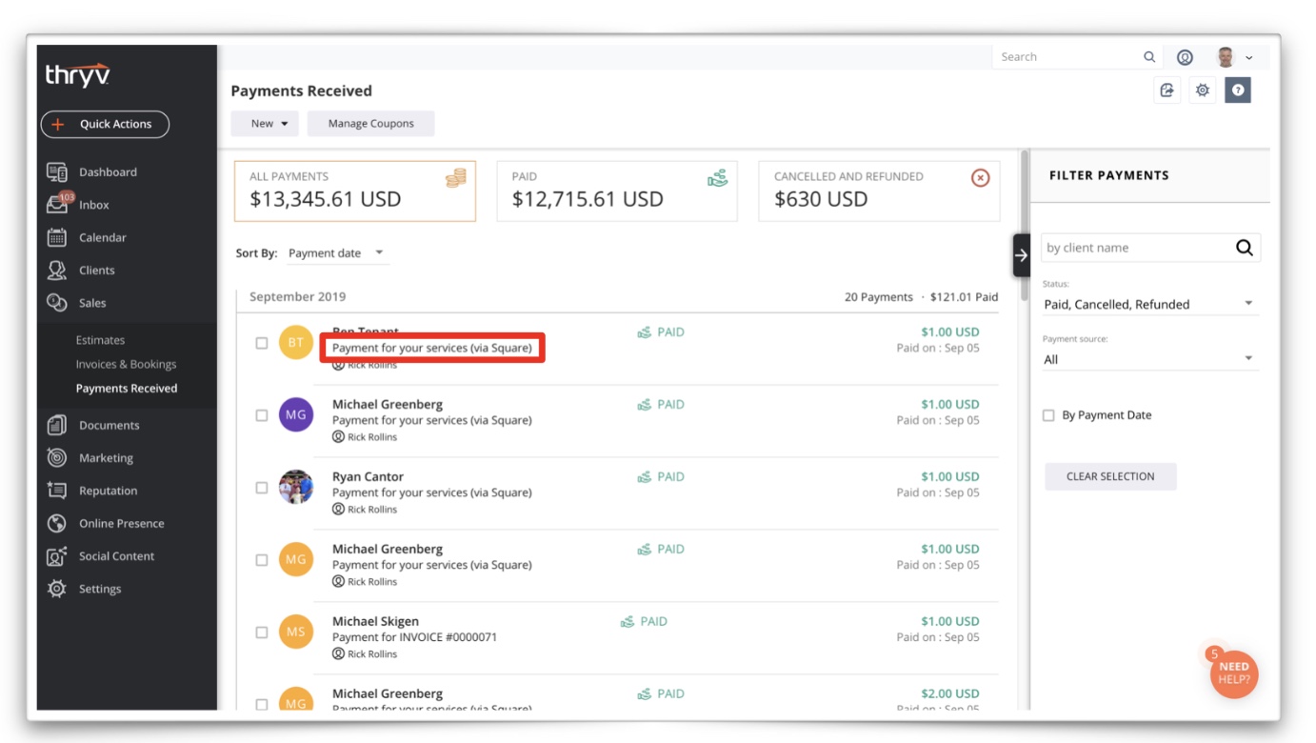Open the Payment source dropdown
Image resolution: width=1316 pixels, height=743 pixels.
1150,359
